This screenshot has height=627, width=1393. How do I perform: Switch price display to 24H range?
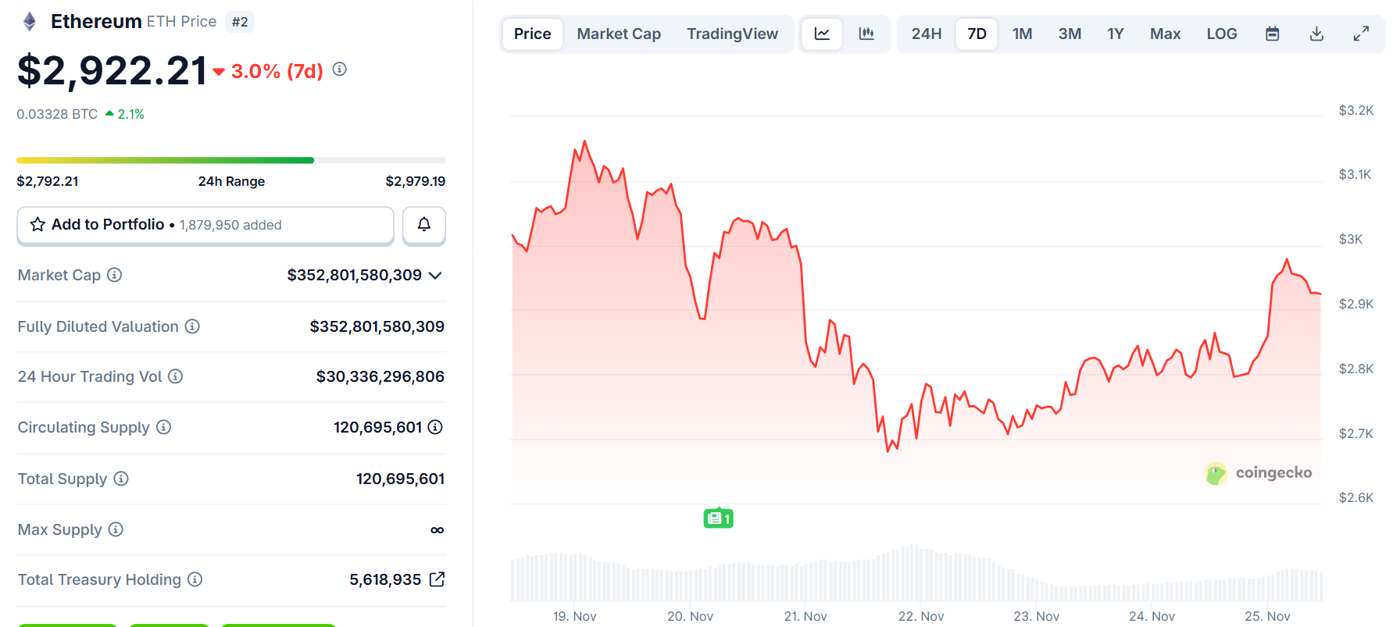click(x=925, y=34)
